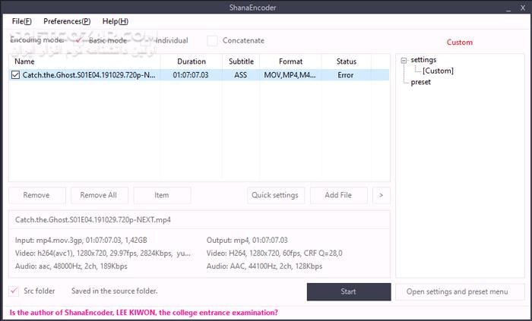Enable the Concatenate checkbox
Viewport: 532px width, 321px height.
(x=213, y=40)
